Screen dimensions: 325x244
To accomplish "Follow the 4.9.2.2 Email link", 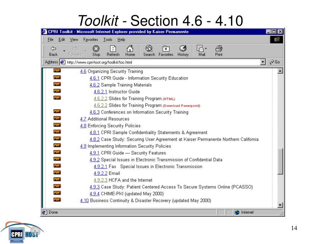I will tap(100, 173).
